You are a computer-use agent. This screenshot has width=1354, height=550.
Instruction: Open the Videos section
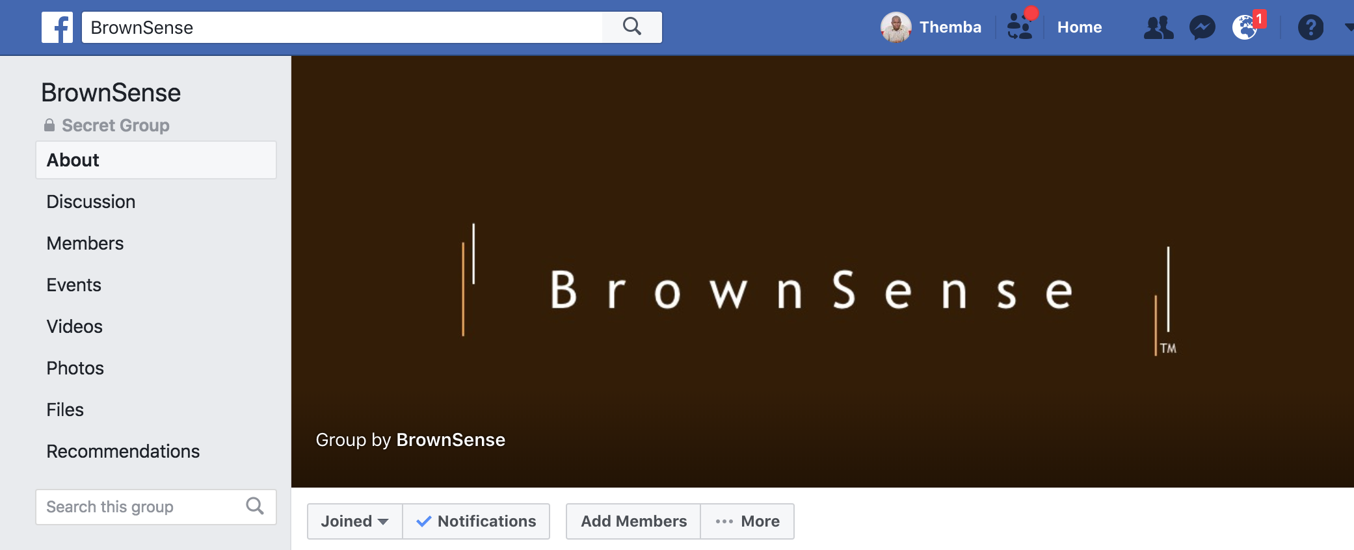75,326
